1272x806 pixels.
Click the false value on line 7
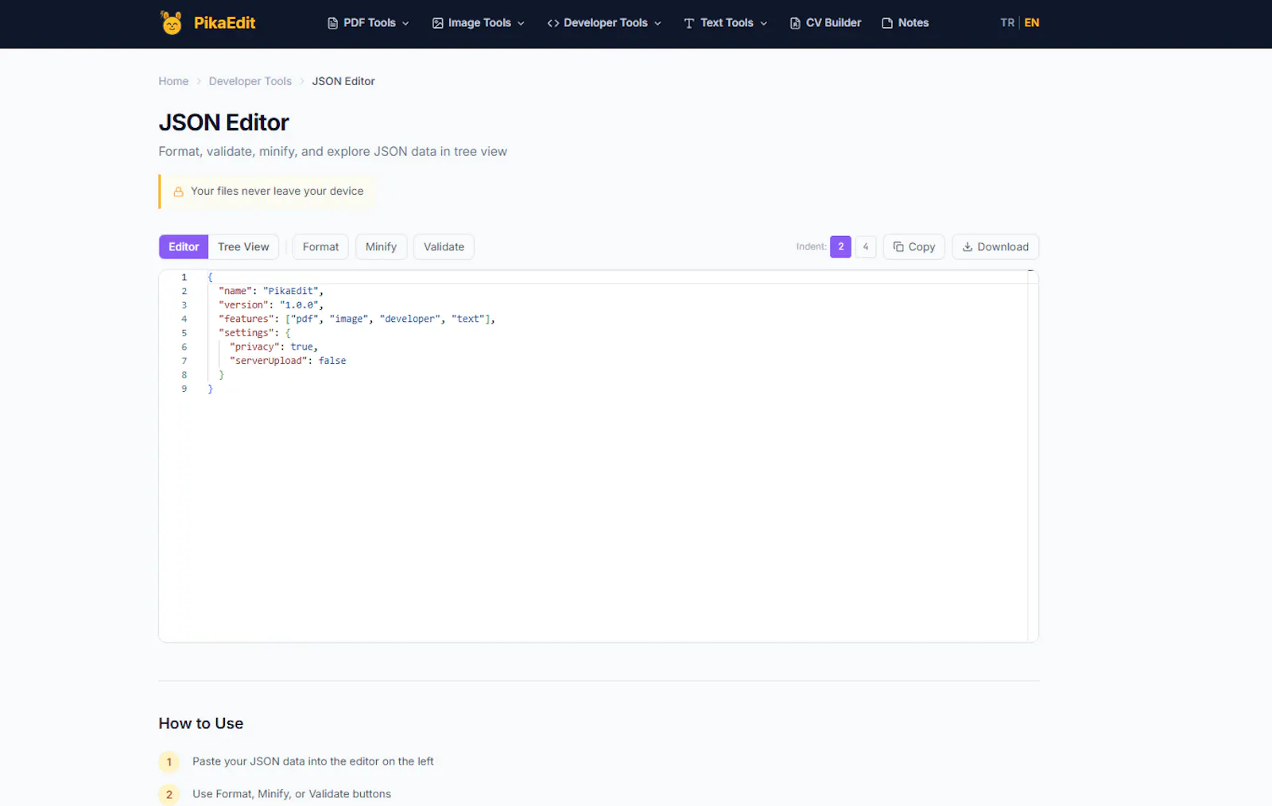pos(332,361)
